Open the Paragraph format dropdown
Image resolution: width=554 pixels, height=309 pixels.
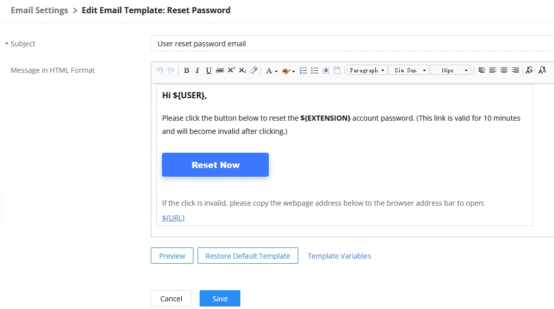367,70
